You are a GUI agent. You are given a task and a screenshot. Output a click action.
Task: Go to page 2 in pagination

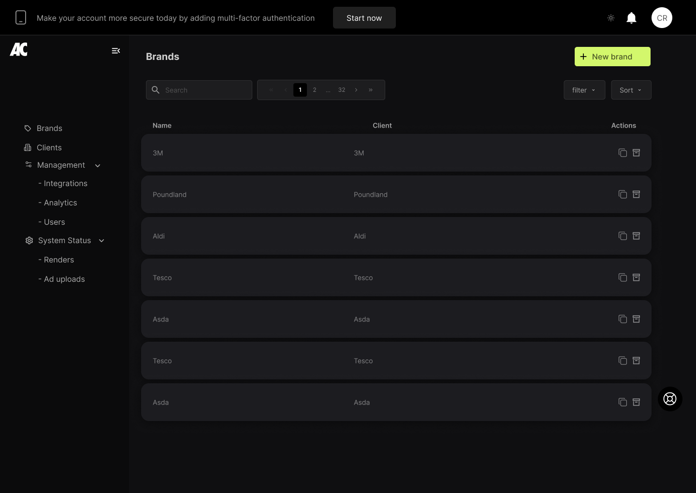coord(315,90)
